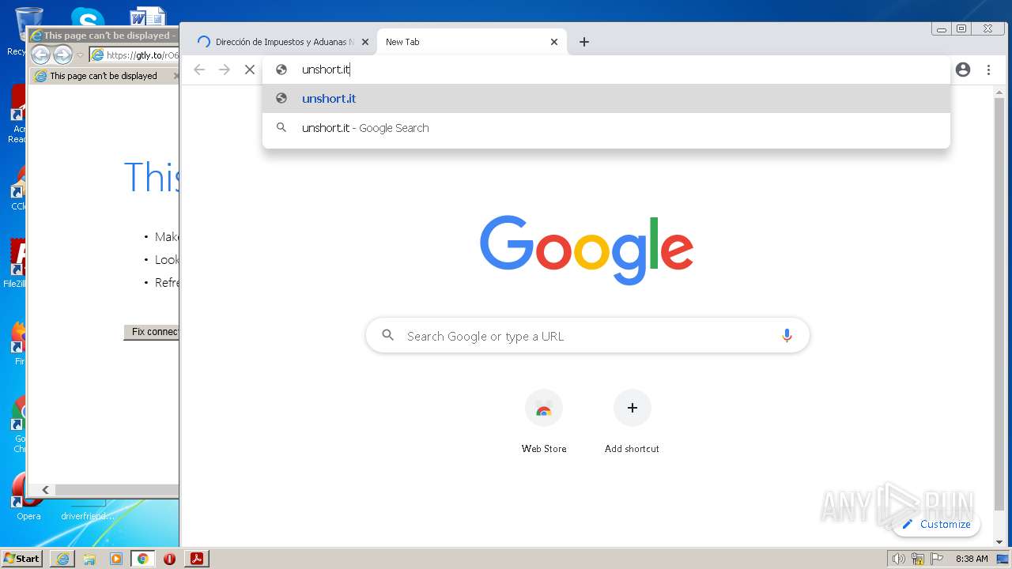Select the New Tab tab
1012x569 pixels.
(472, 42)
